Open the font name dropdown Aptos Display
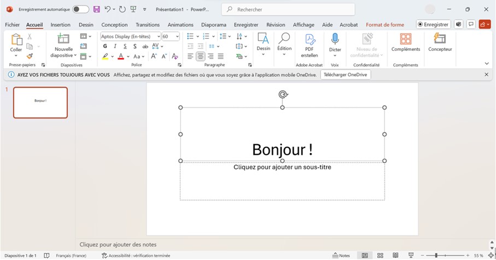Viewport: 496px width, 260px height. pyautogui.click(x=159, y=37)
